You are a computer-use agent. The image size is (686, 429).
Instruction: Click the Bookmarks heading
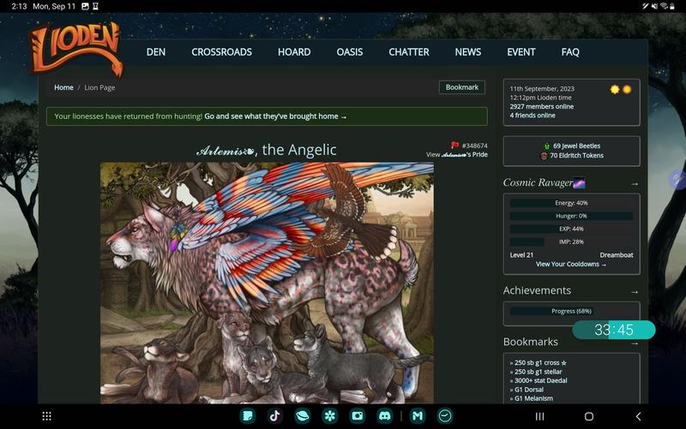[x=530, y=342]
